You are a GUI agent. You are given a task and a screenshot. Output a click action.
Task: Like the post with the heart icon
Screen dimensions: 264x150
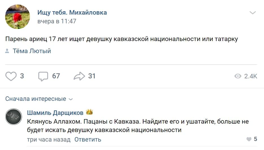point(11,76)
